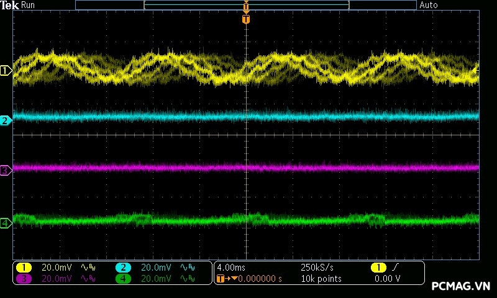
Task: Click the 4.00ms timebase readout
Action: click(231, 267)
